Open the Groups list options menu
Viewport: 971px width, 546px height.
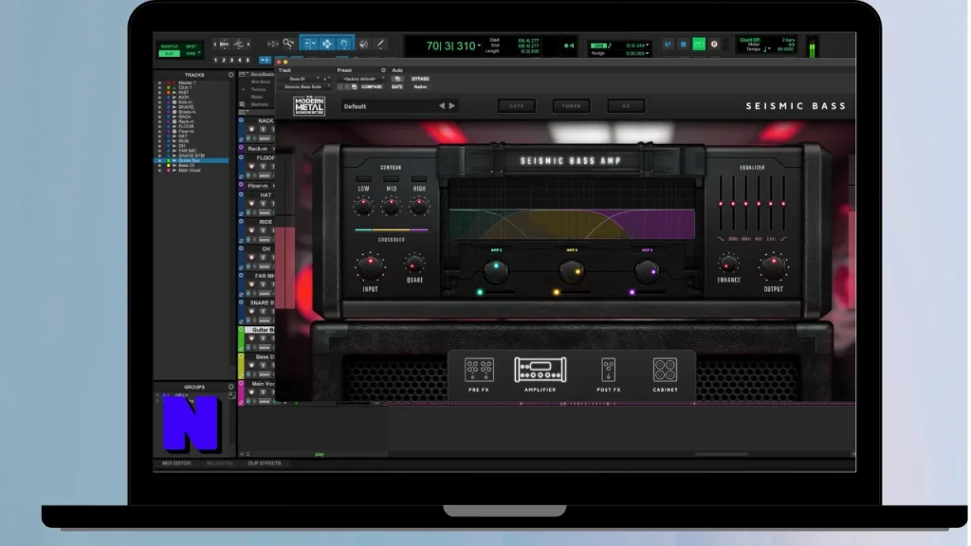(231, 387)
